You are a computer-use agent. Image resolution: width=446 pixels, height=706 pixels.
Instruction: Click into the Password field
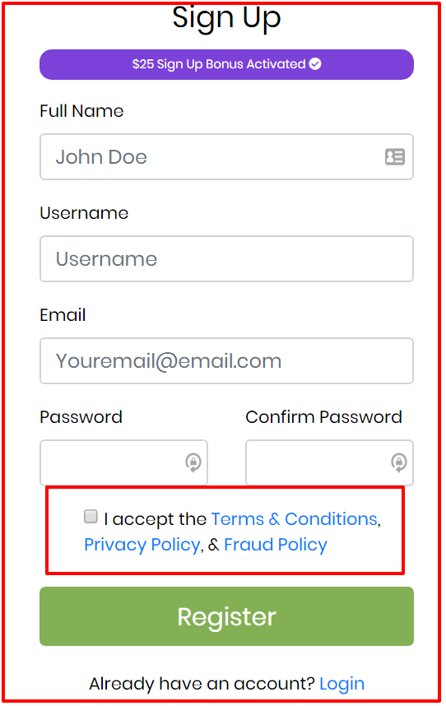(x=123, y=462)
